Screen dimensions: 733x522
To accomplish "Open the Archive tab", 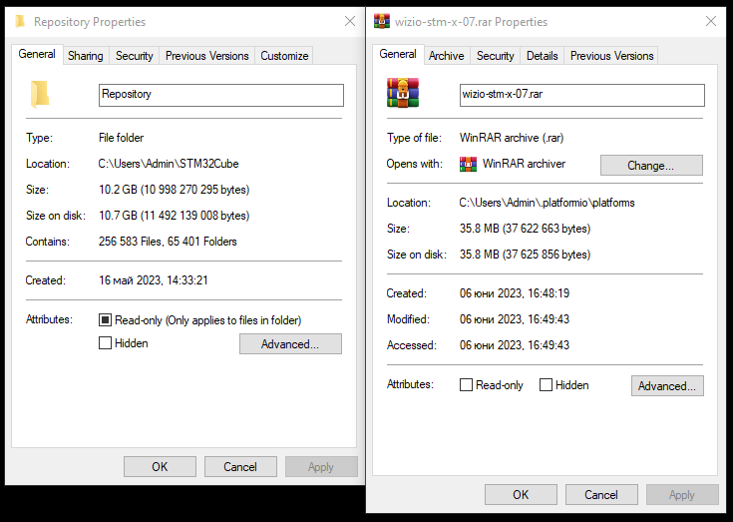I will (447, 56).
